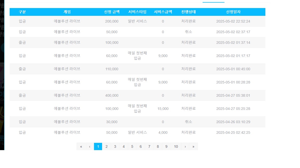Screen dimensions: 300x168
Task: Click 매일 첫번째 입금 in 2025-04-27 05:25:28 row
Action: click(137, 109)
